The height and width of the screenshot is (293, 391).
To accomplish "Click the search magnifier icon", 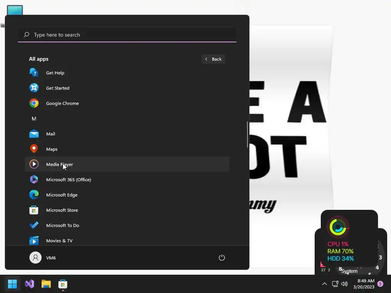I will (26, 35).
